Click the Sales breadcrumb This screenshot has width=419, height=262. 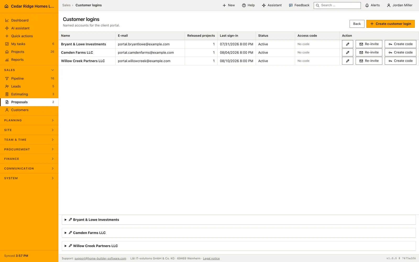coord(66,5)
